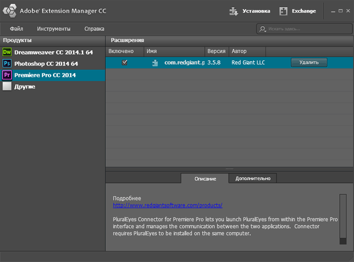This screenshot has height=262, width=354.
Task: Click the Adobe Extension Manager logo icon
Action: coord(10,11)
